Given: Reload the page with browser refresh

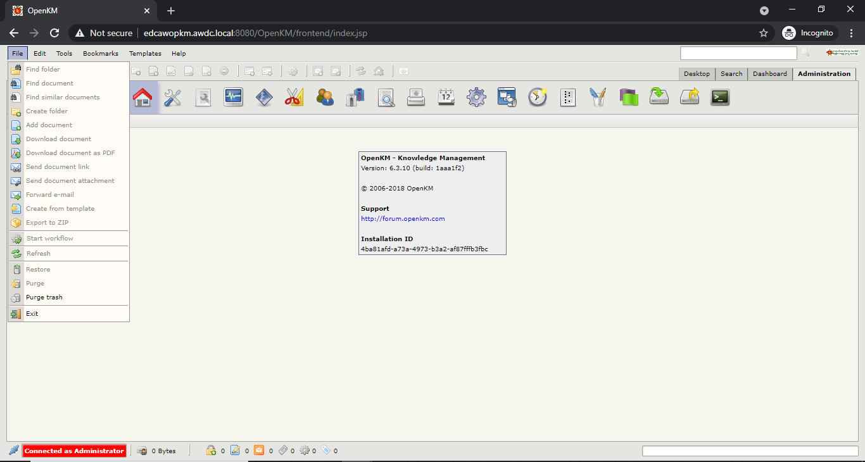Looking at the screenshot, I should pos(54,33).
